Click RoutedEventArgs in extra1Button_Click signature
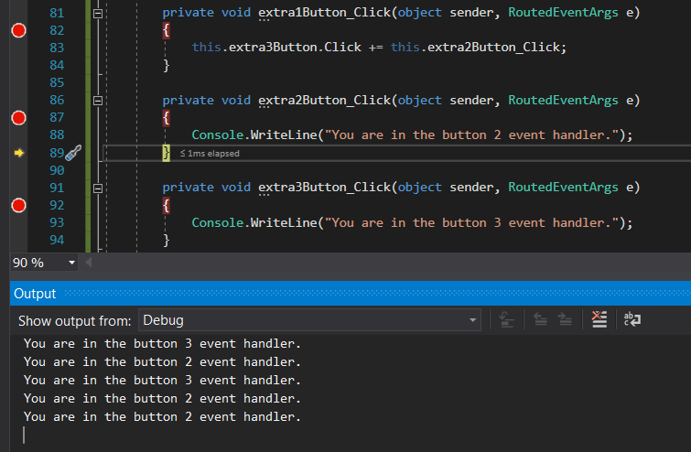This screenshot has width=691, height=452. coord(563,12)
